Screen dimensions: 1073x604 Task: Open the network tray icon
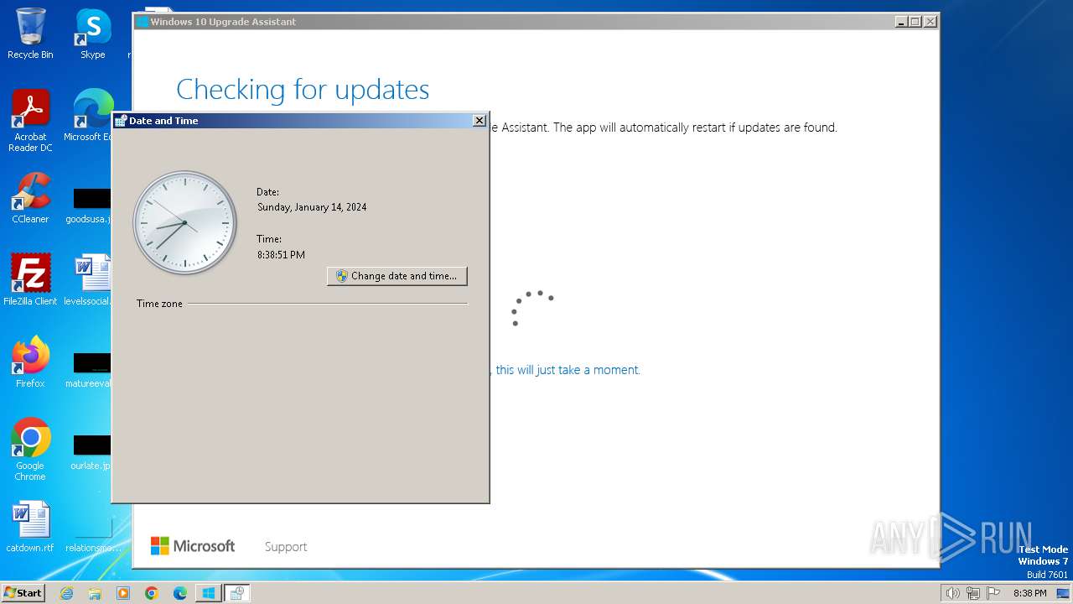972,593
